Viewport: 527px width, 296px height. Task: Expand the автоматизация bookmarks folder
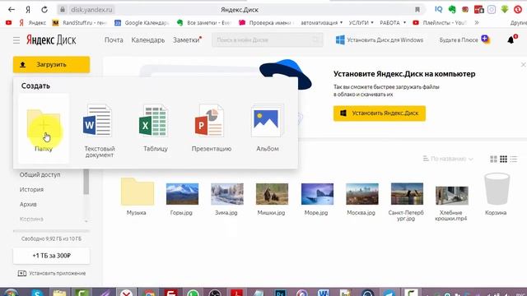click(x=321, y=22)
